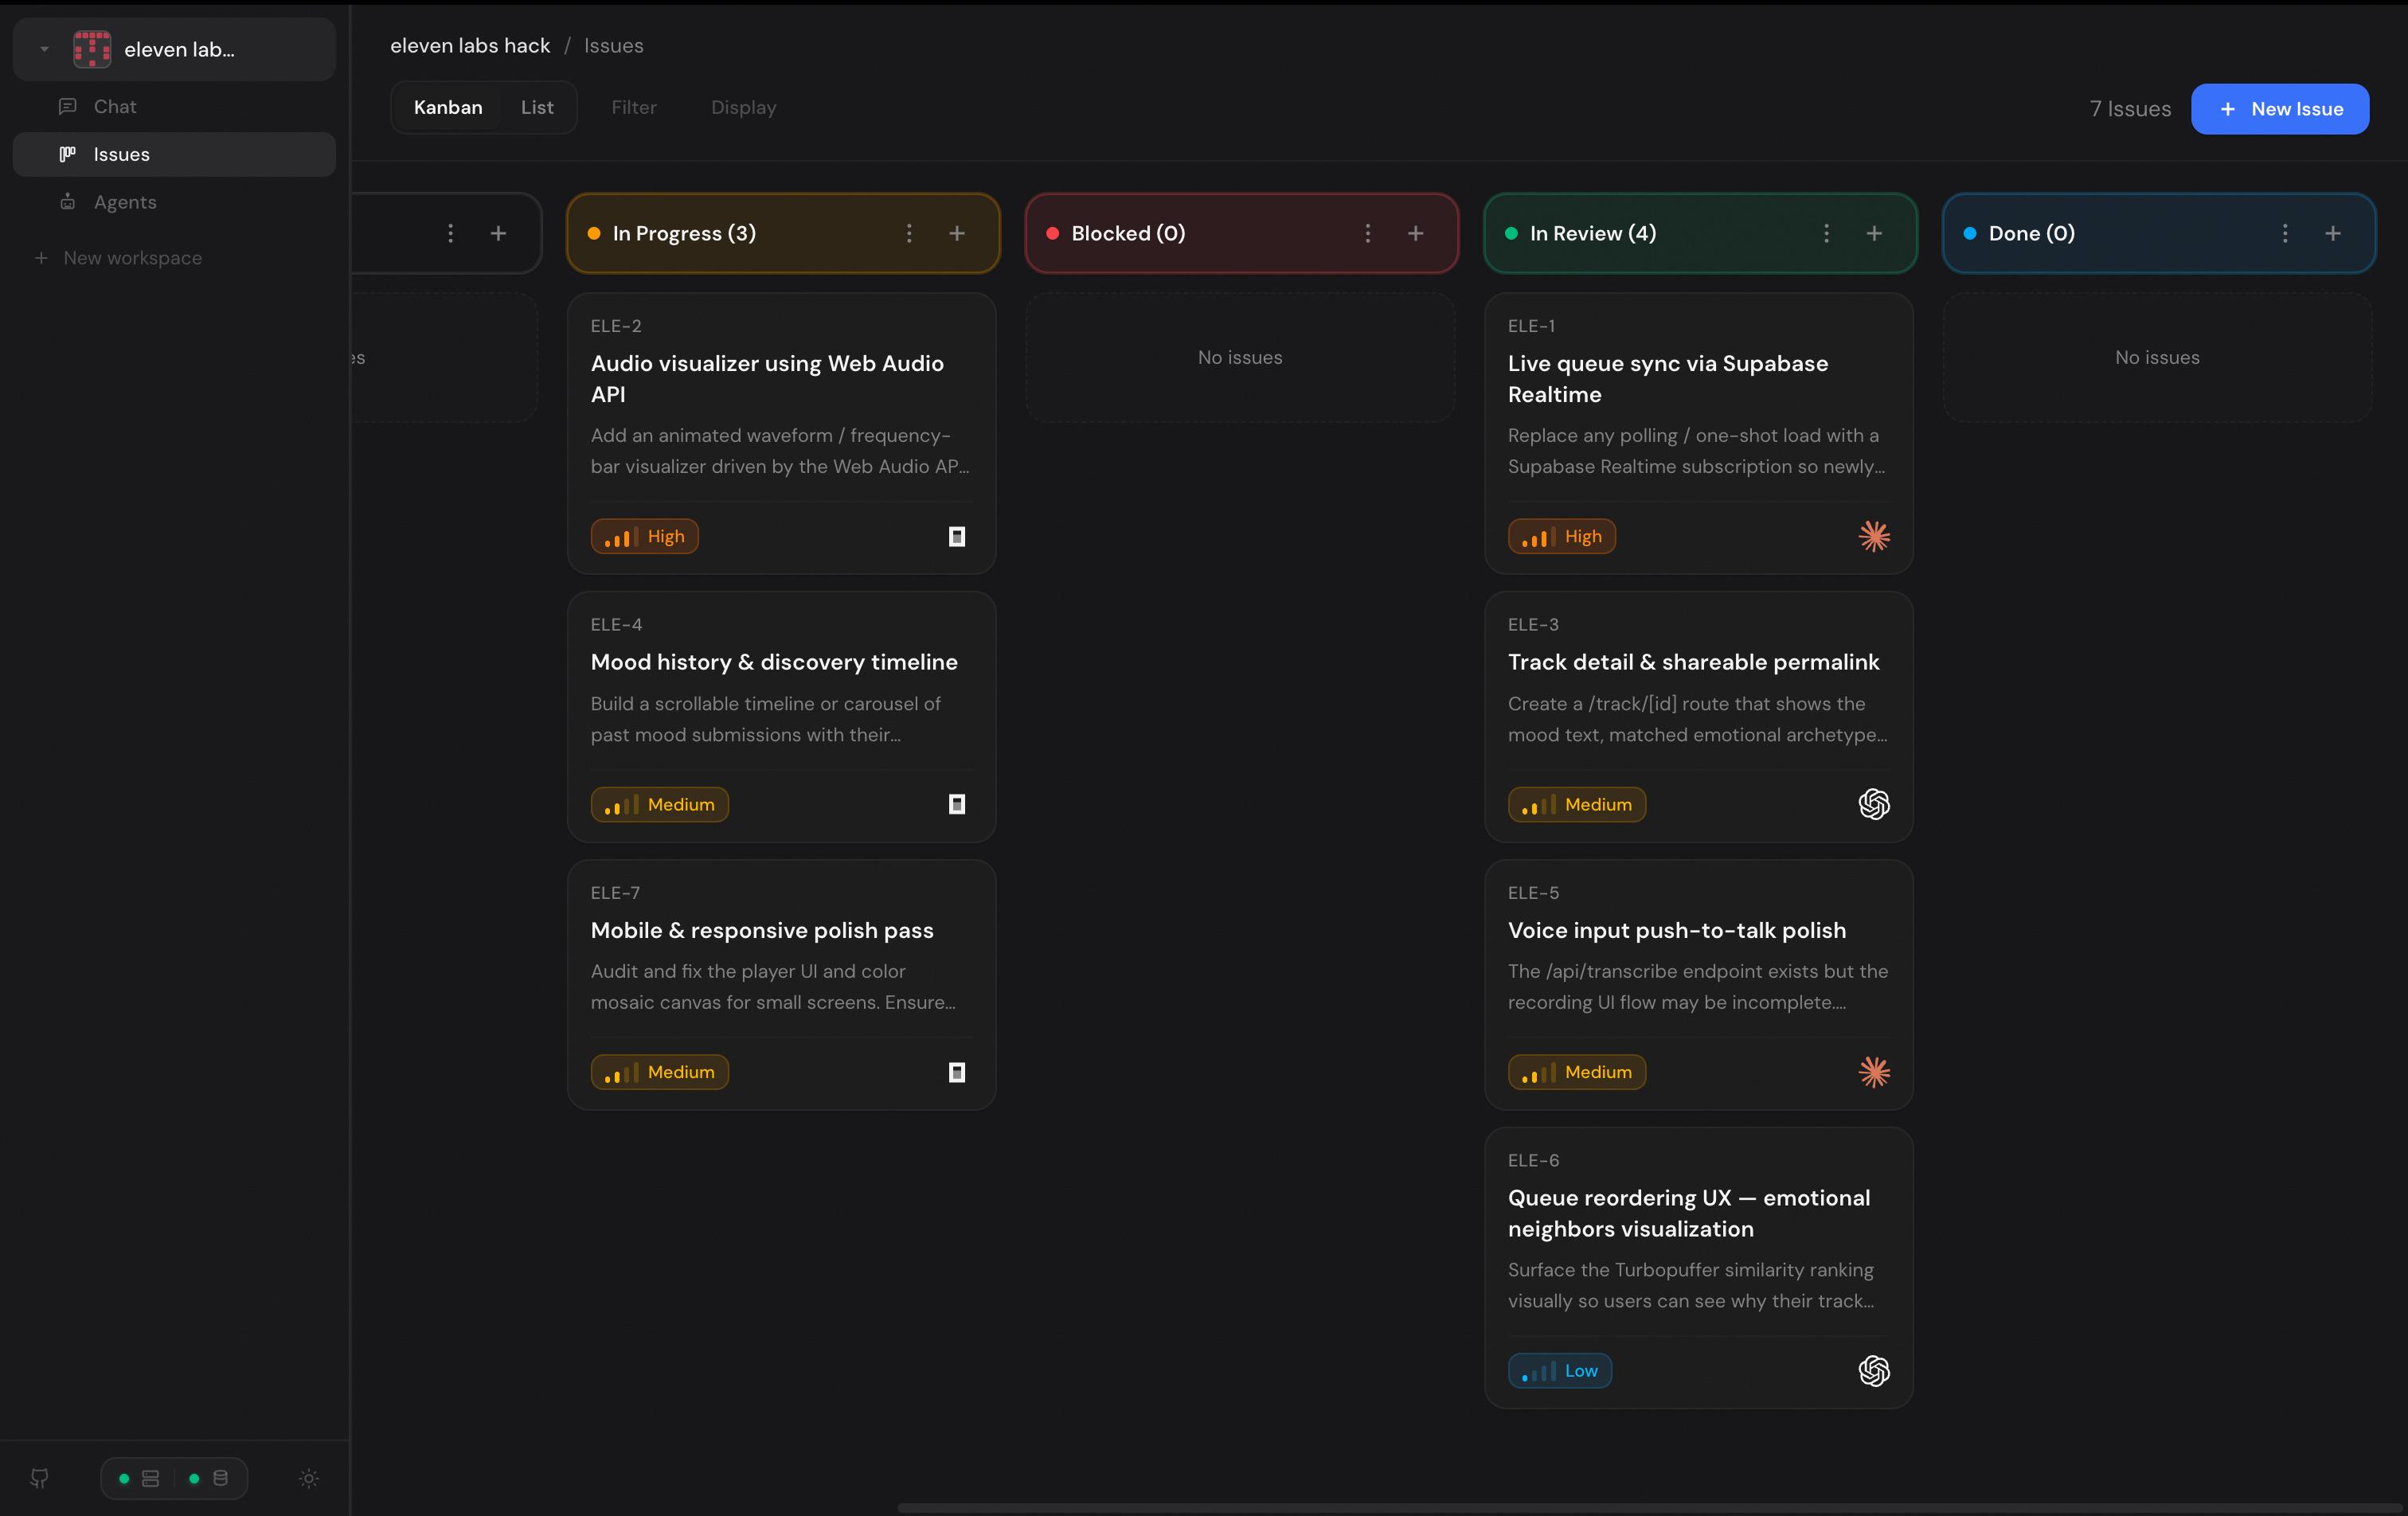Click the New Issue button
Screen dimensions: 2408x1516
pos(2279,109)
